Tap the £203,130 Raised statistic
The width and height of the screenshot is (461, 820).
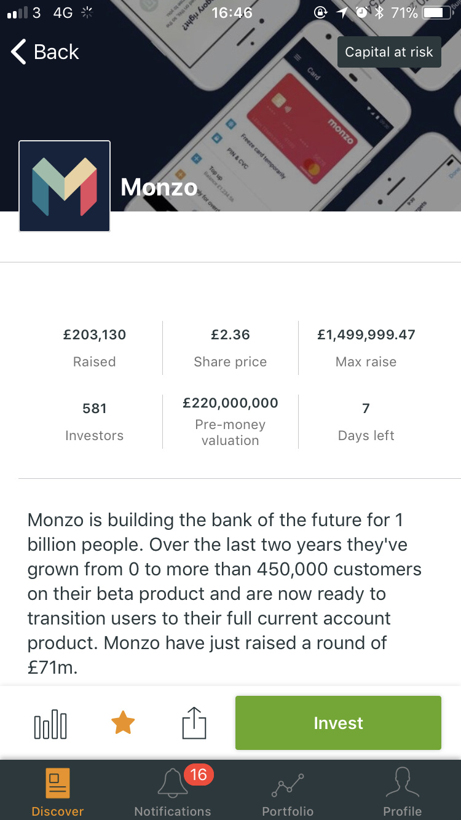point(95,335)
